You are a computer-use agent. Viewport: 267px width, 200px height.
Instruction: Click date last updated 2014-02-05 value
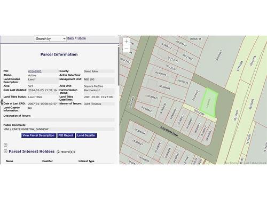click(42, 90)
